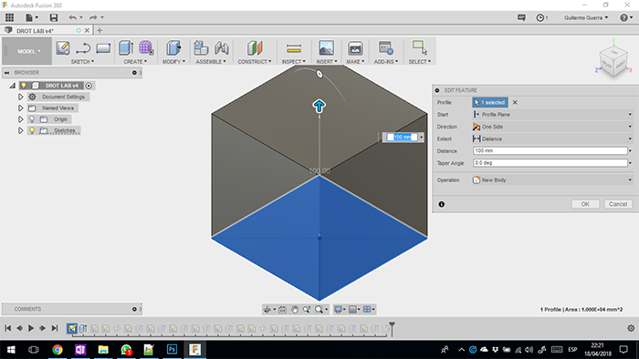
Task: Open the Display Settings monitor icon
Action: (338, 310)
